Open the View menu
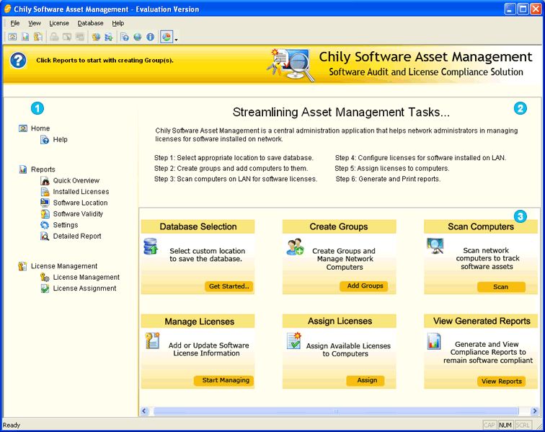The width and height of the screenshot is (545, 432). click(35, 23)
